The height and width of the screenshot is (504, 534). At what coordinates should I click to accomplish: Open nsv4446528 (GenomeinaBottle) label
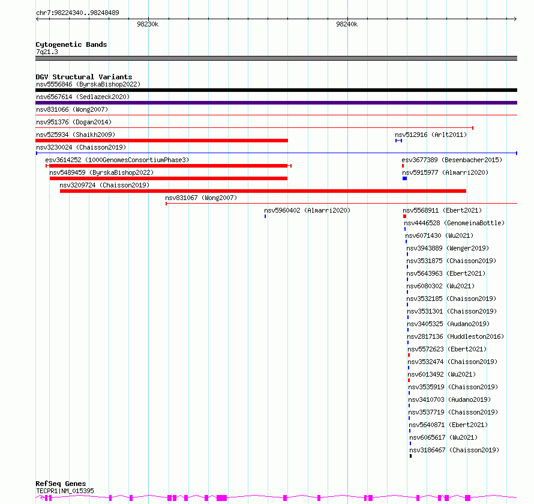click(x=454, y=223)
